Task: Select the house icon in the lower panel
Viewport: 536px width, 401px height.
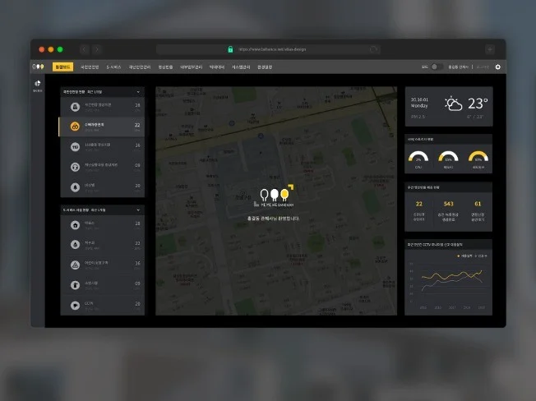Action: click(x=75, y=224)
